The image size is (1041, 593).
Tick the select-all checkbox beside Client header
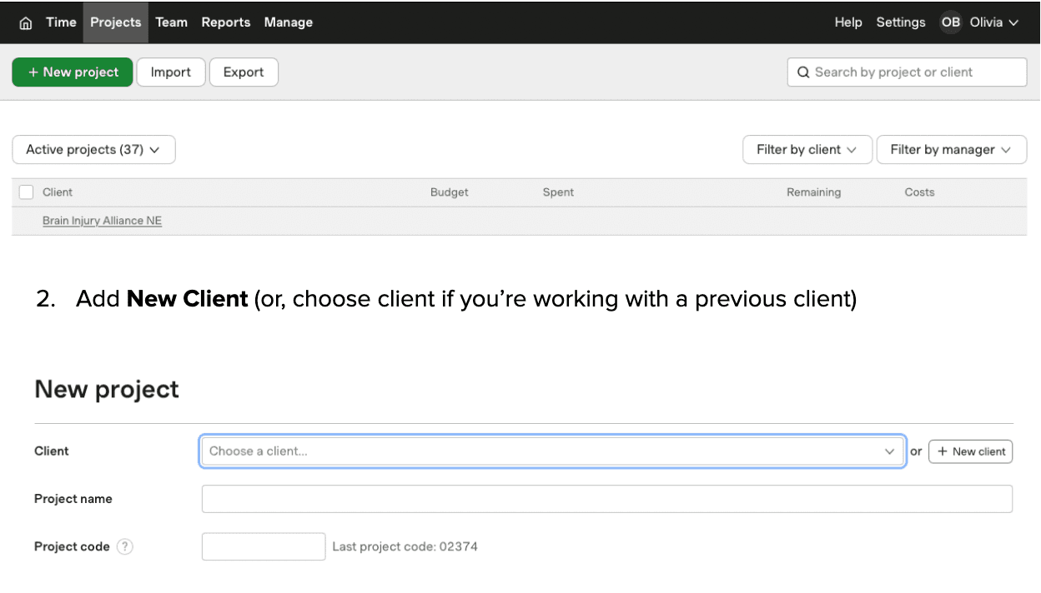[x=26, y=192]
